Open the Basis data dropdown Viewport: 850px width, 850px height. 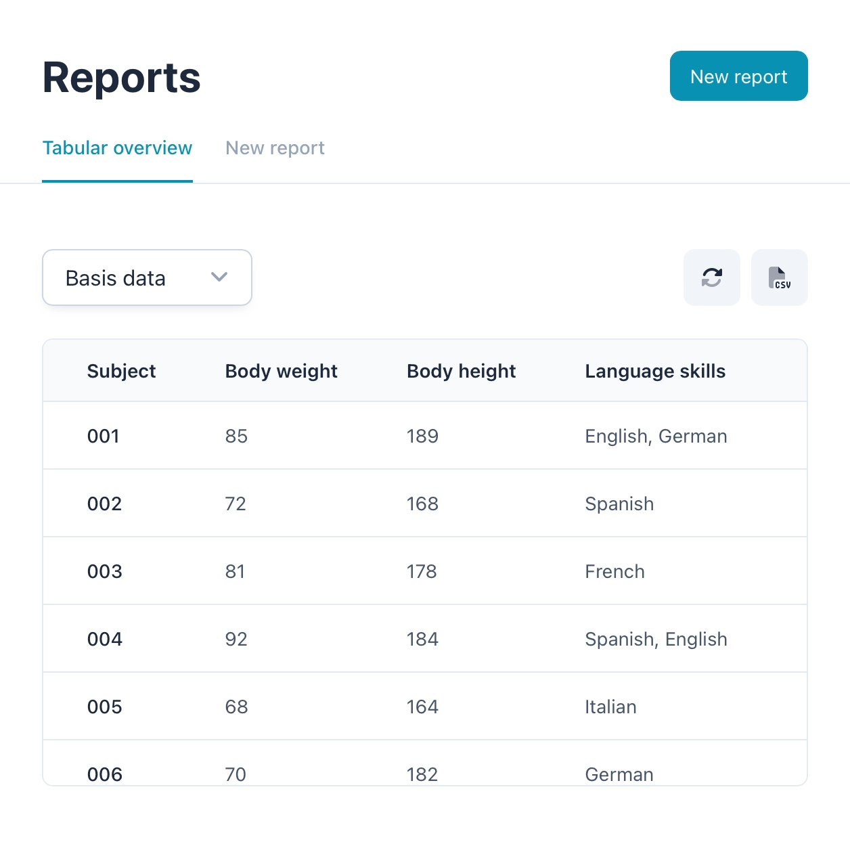[x=147, y=277]
